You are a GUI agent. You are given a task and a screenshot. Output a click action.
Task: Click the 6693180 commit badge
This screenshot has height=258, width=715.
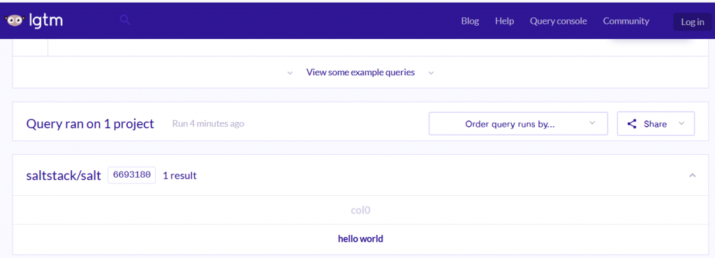point(132,175)
